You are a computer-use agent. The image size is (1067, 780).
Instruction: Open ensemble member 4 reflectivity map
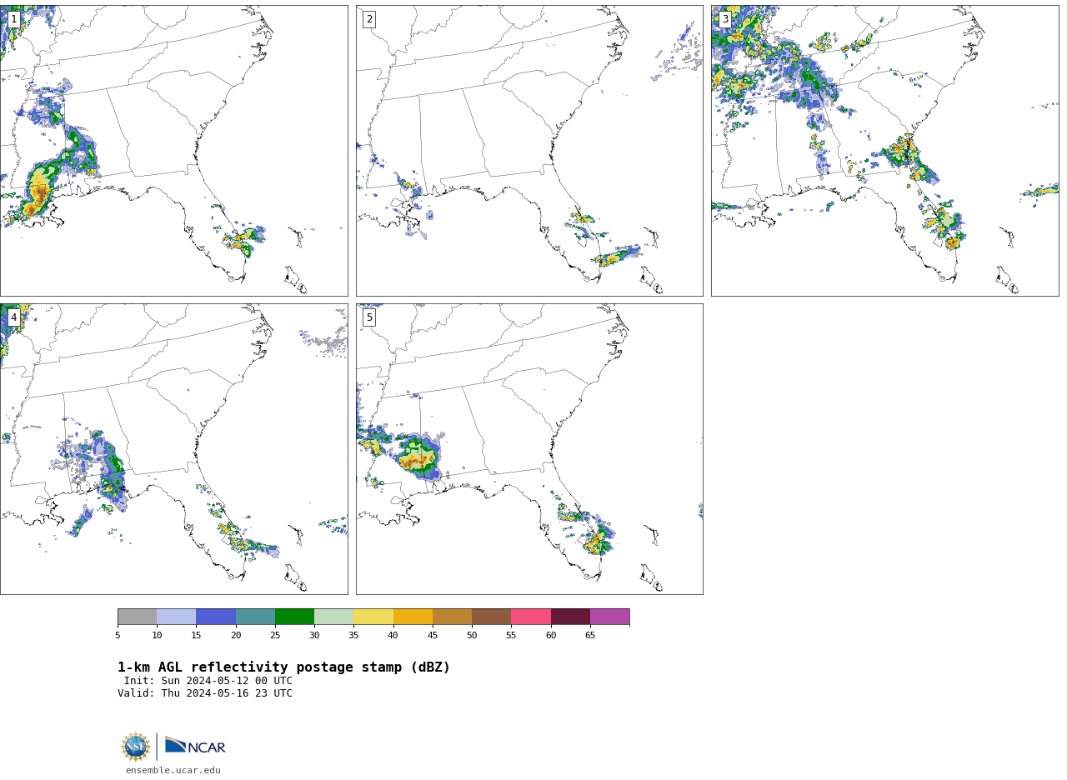[173, 449]
